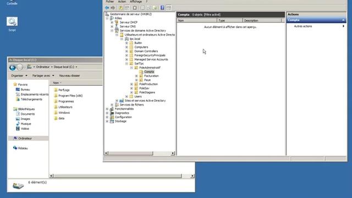The width and height of the screenshot is (352, 198).
Task: Click the Réseau icon in Explorer sidebar
Action: pos(15,148)
